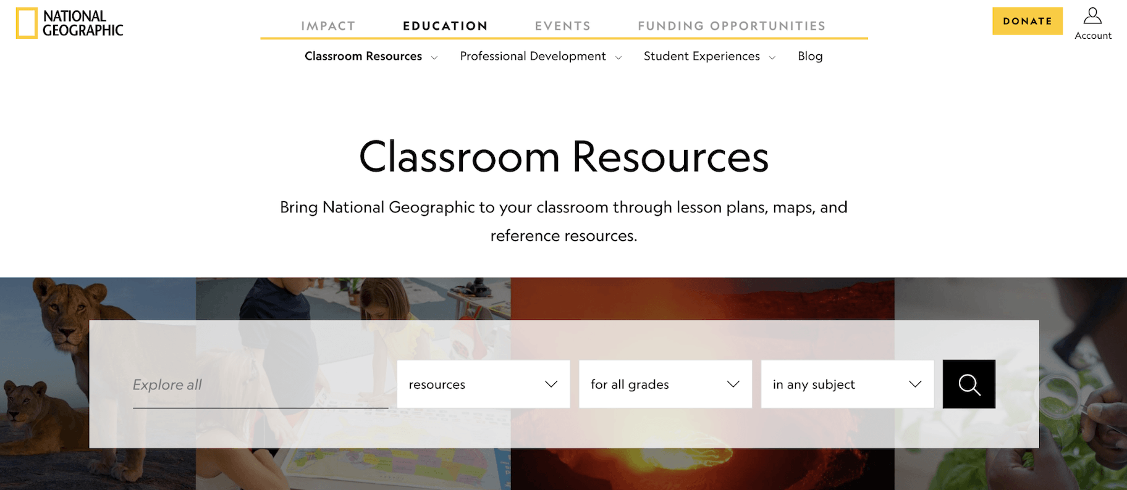
Task: Open the "for all grades" dropdown
Action: point(665,384)
